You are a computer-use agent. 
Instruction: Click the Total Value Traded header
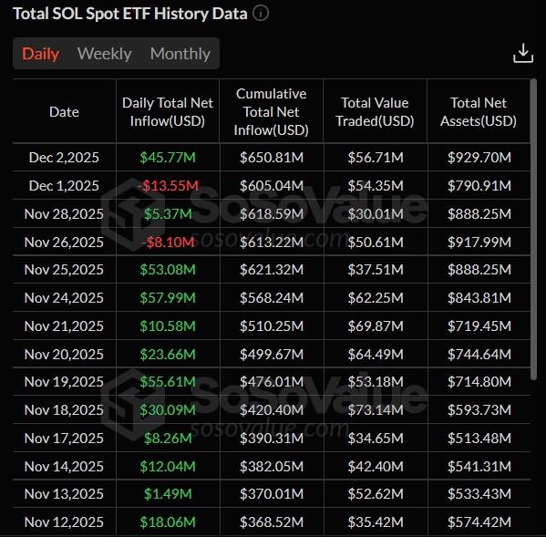tap(375, 112)
